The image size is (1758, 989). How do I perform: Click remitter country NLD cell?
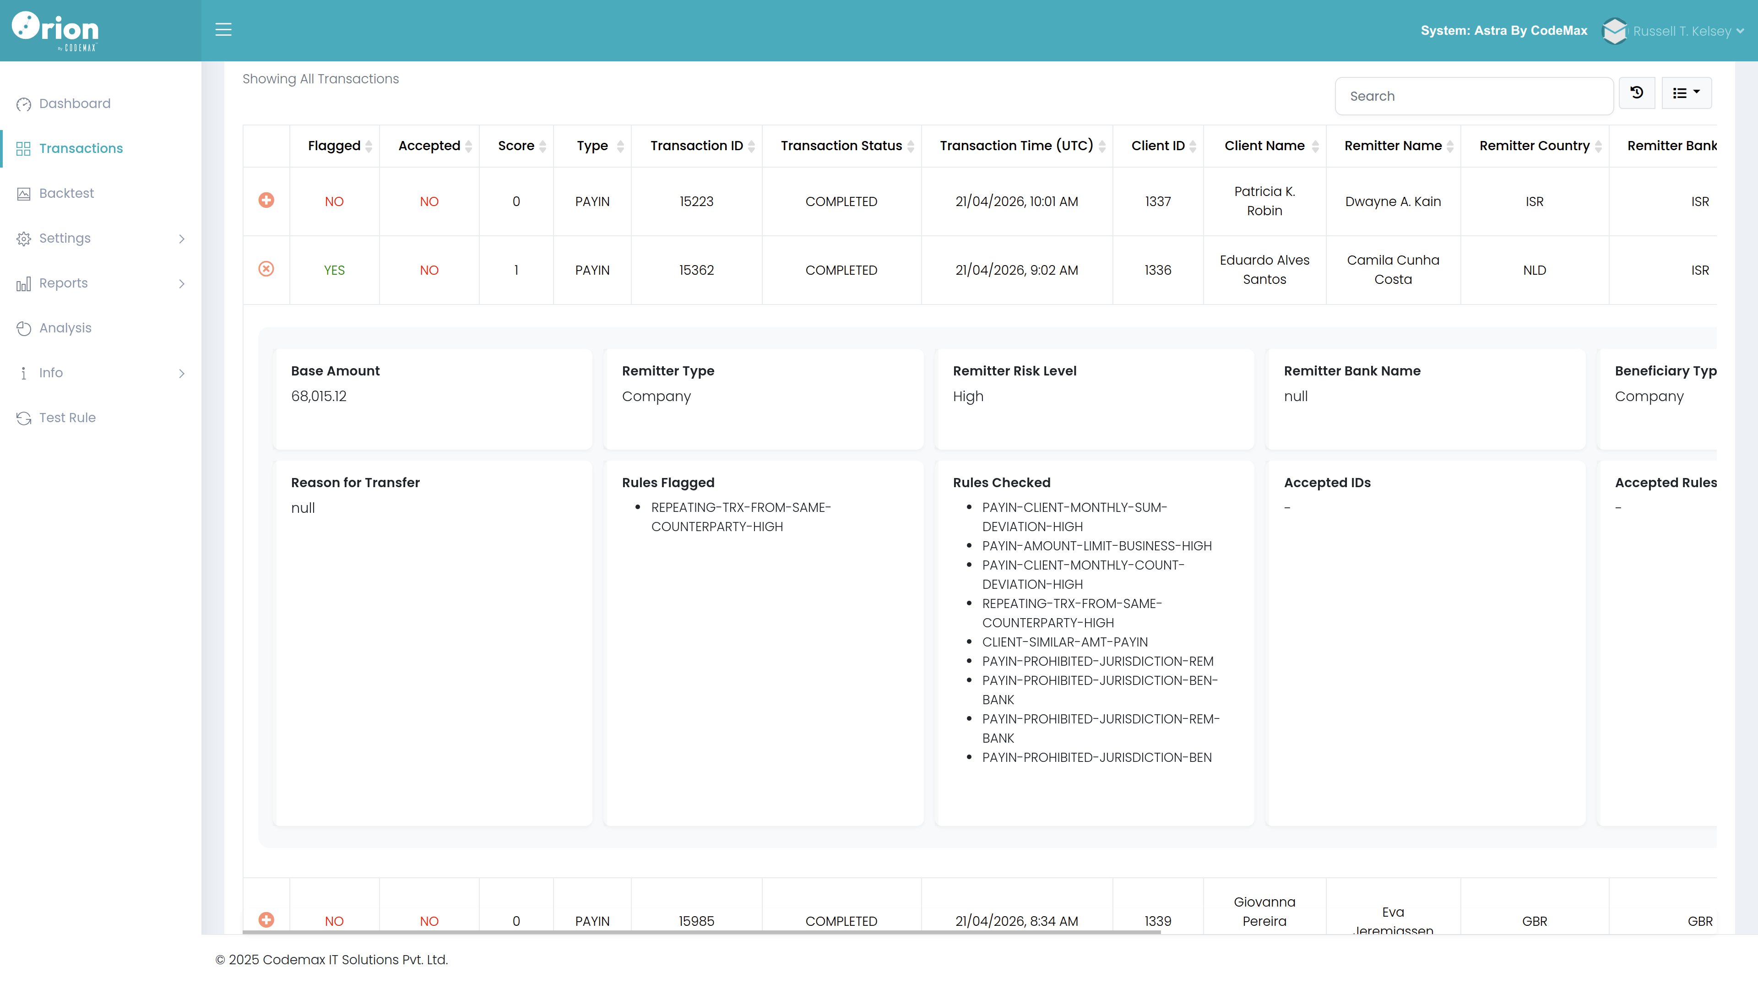tap(1535, 270)
